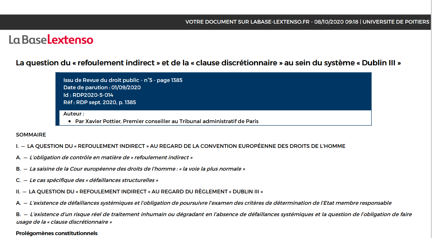Click 'UNIVERSITE DE POITIERS' in the header
The image size is (432, 238).
tap(396, 22)
